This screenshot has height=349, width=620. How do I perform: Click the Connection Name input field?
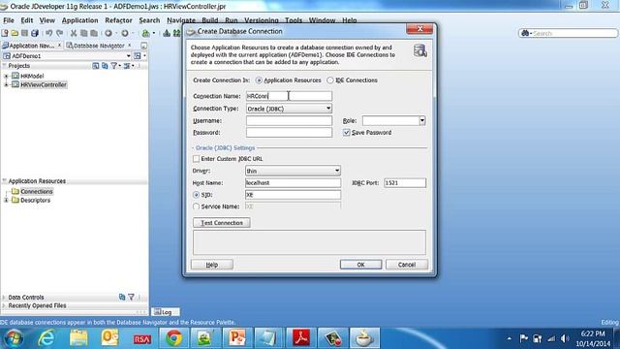(x=289, y=96)
